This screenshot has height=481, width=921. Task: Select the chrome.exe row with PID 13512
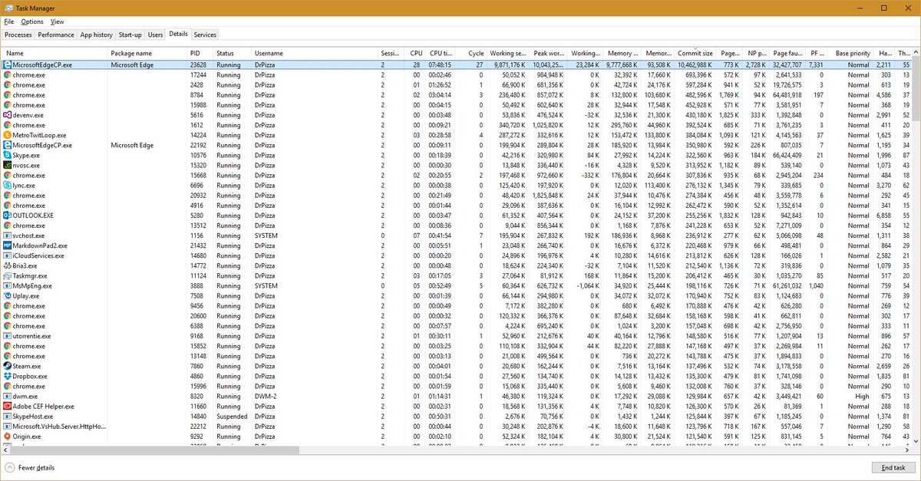[456, 226]
